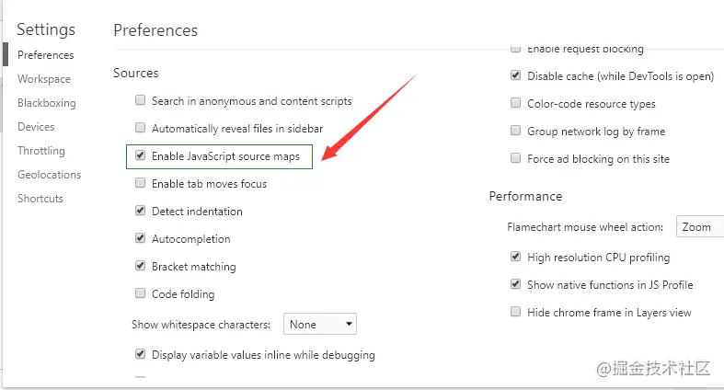This screenshot has height=390, width=724.
Task: Open the Geolocations settings tab
Action: click(49, 175)
